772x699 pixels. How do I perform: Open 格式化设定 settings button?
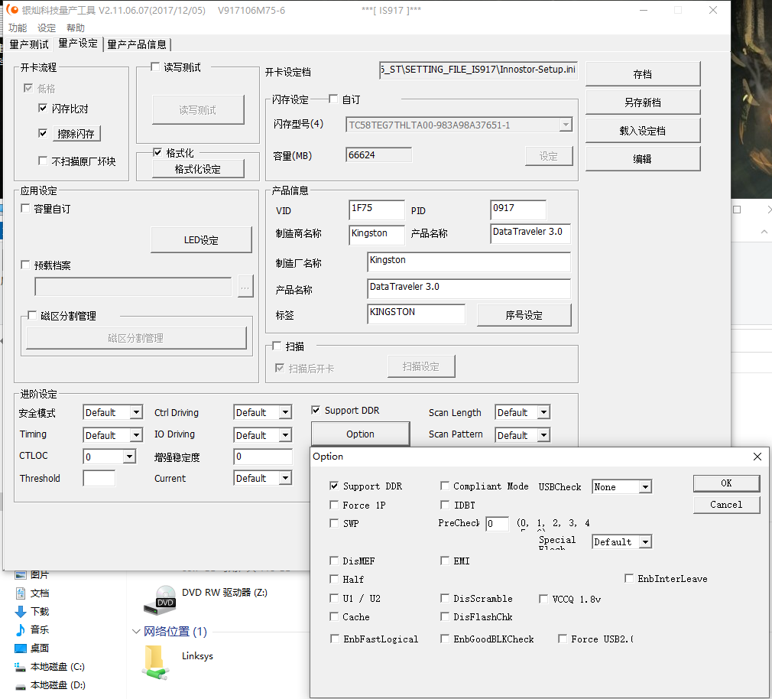(198, 169)
